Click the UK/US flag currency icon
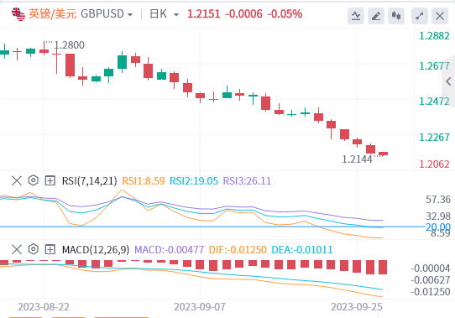The width and height of the screenshot is (455, 318). click(x=18, y=14)
